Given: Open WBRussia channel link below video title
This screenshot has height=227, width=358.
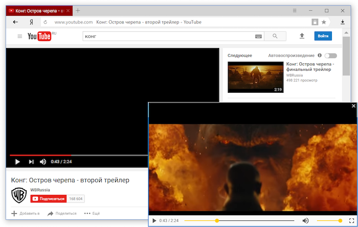Looking at the screenshot, I should (x=40, y=190).
